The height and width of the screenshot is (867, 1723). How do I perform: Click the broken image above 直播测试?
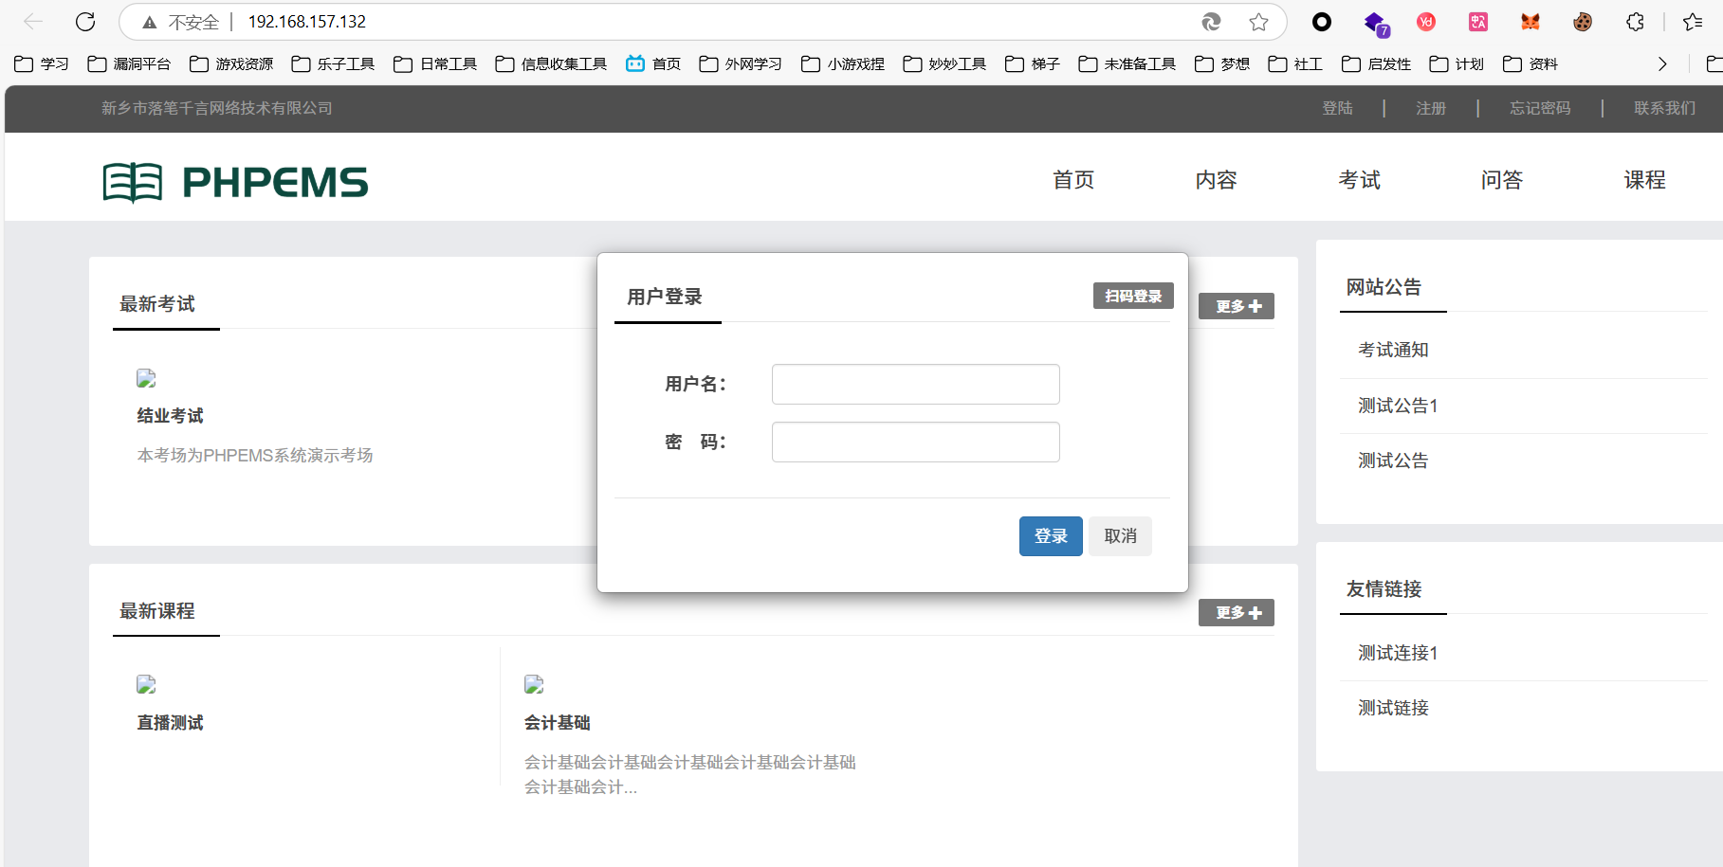pyautogui.click(x=146, y=684)
